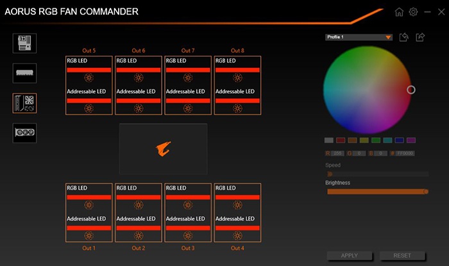Choose the green preset swatch

[376, 140]
